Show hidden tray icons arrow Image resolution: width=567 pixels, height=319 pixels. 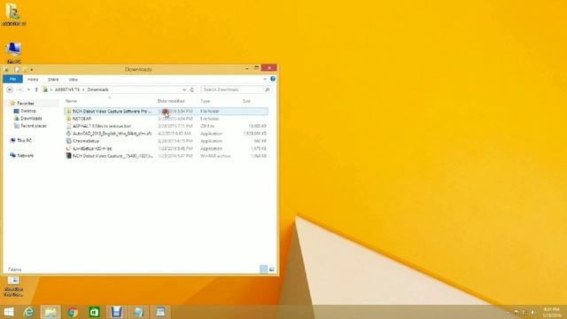(x=508, y=312)
